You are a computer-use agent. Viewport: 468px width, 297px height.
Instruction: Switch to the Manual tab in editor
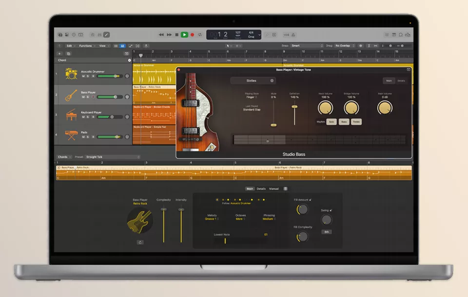273,189
